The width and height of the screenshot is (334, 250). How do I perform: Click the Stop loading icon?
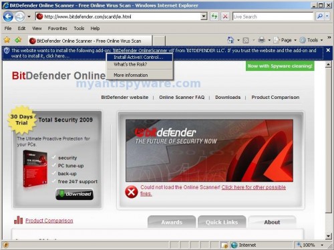tap(225, 17)
